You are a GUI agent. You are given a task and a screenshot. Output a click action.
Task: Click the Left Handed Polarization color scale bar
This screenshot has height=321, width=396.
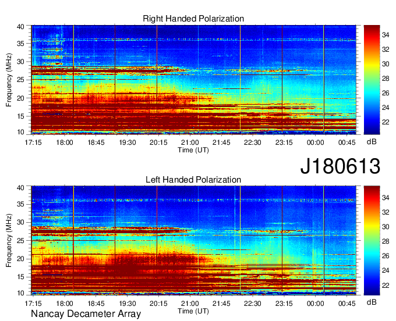point(372,241)
